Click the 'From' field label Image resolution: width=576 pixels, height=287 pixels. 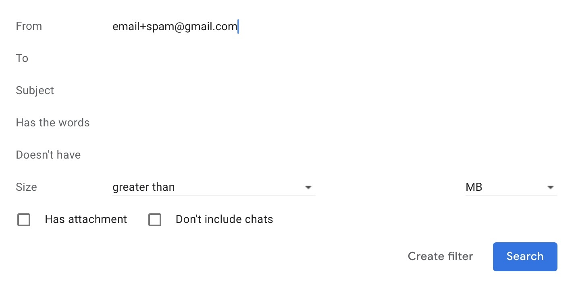(x=29, y=26)
